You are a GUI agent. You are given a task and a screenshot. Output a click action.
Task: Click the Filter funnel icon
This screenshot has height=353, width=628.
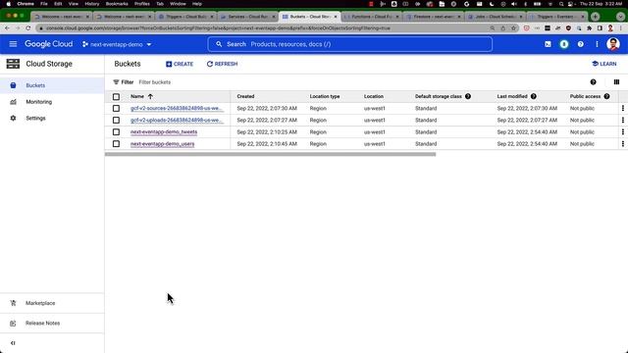tap(116, 82)
